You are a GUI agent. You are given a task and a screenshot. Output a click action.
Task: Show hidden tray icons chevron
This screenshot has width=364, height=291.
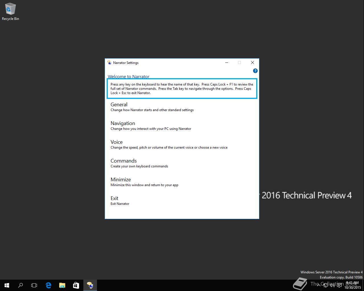[319, 285]
